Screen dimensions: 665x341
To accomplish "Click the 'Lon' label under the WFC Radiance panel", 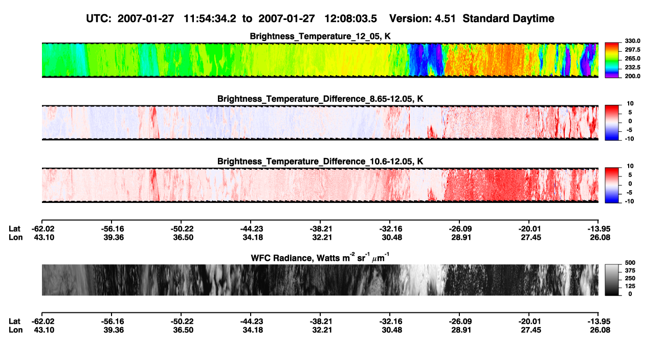I will click(x=15, y=330).
